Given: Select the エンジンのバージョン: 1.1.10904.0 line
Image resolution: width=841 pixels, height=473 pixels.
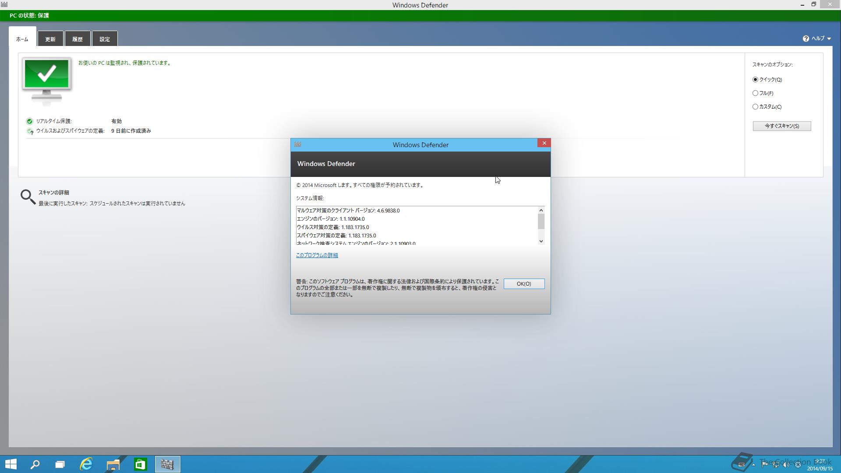Looking at the screenshot, I should [x=331, y=219].
